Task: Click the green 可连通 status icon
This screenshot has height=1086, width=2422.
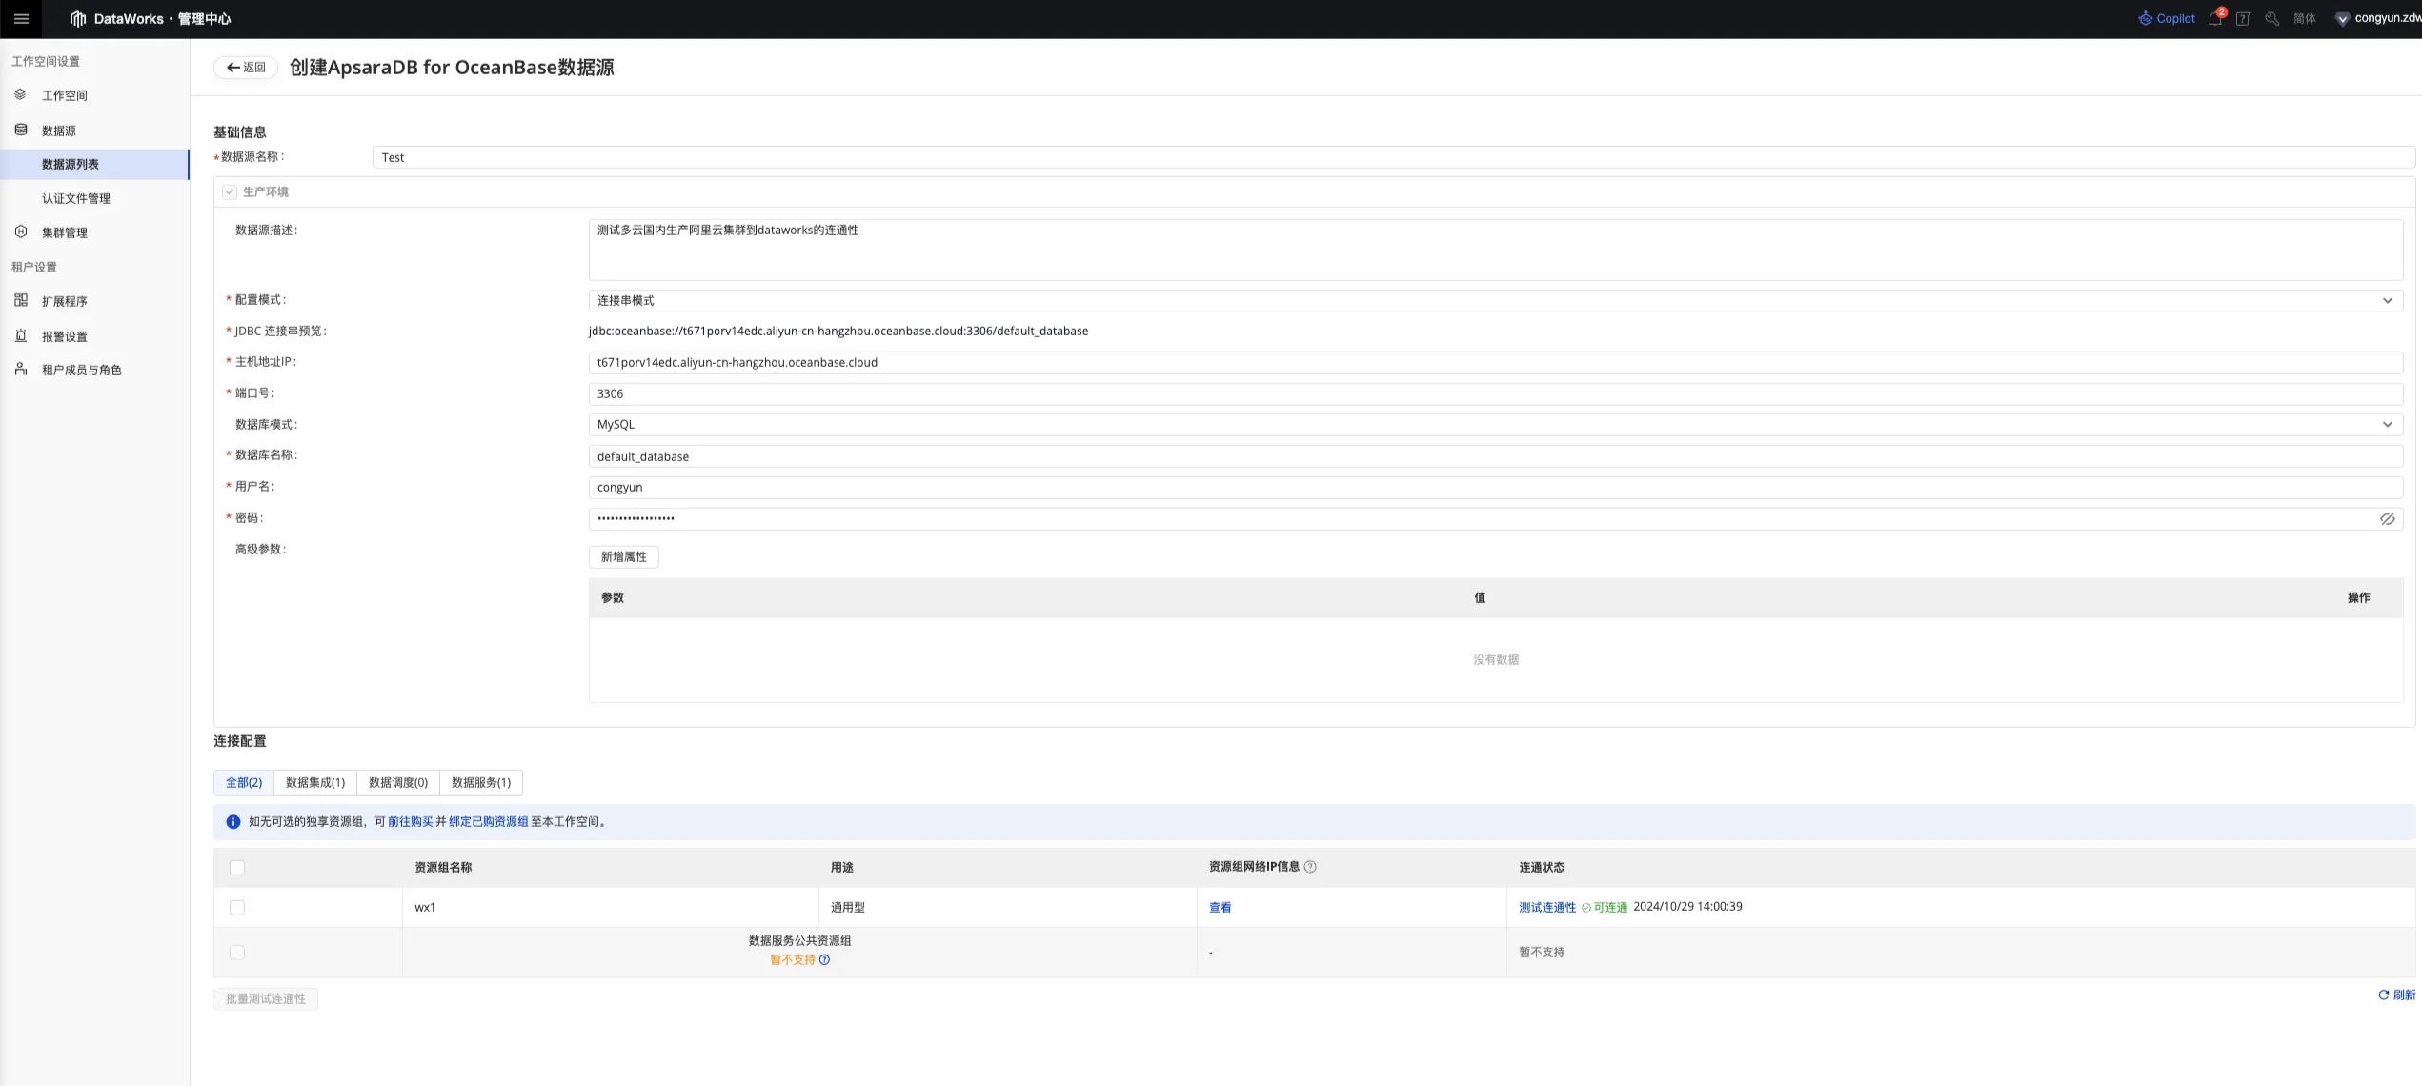Action: tap(1586, 907)
